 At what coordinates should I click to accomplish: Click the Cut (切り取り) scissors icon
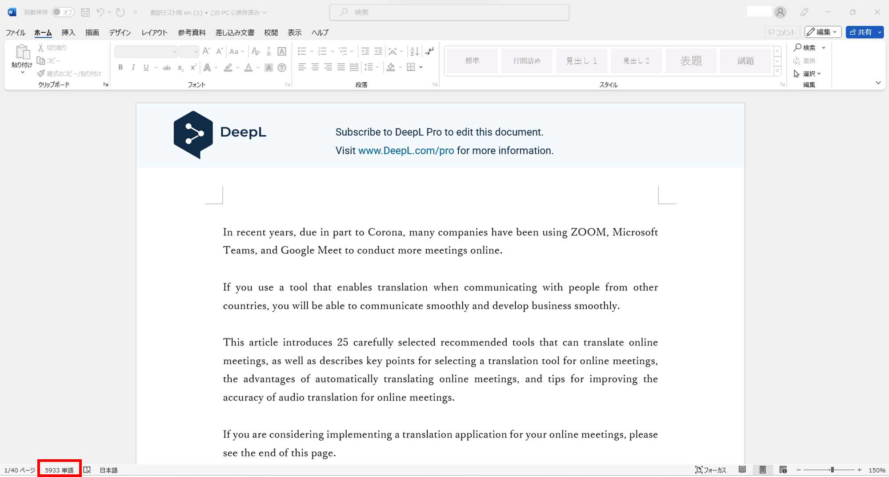click(41, 48)
